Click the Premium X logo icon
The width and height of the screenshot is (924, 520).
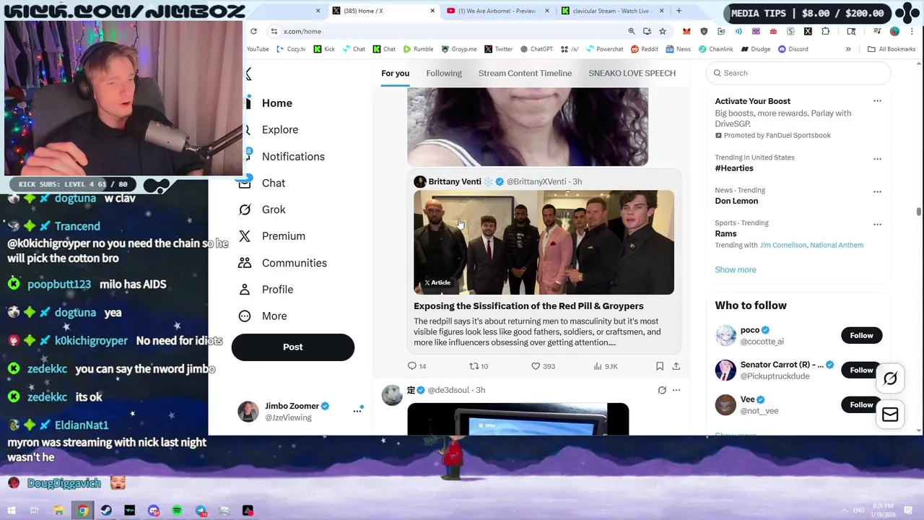[245, 236]
